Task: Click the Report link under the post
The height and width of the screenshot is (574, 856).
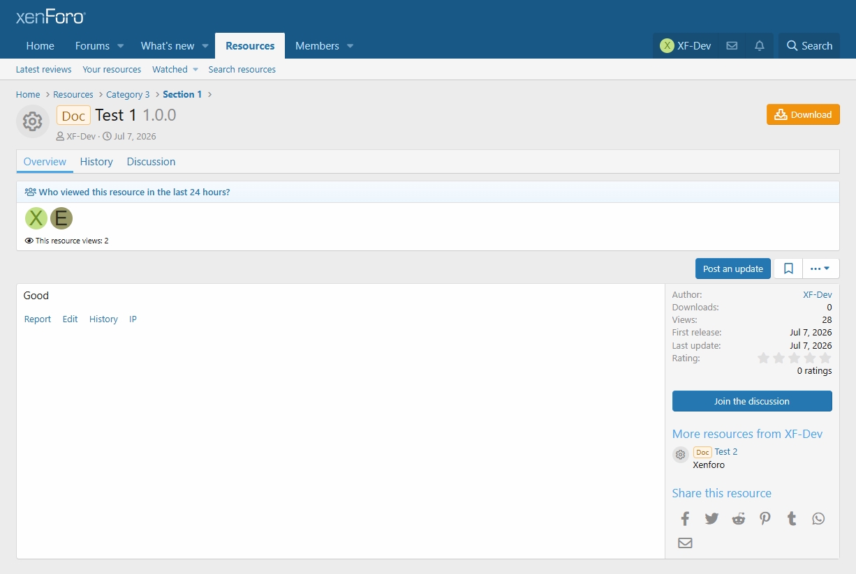Action: pyautogui.click(x=38, y=319)
